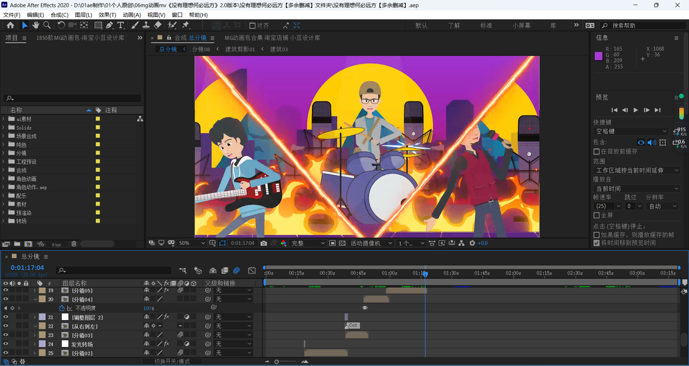The image size is (689, 366).
Task: Select the Brush tool
Action: coord(135,26)
